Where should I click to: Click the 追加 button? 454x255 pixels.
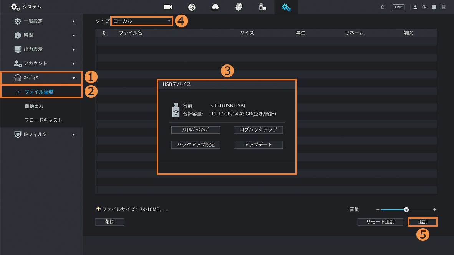[423, 222]
